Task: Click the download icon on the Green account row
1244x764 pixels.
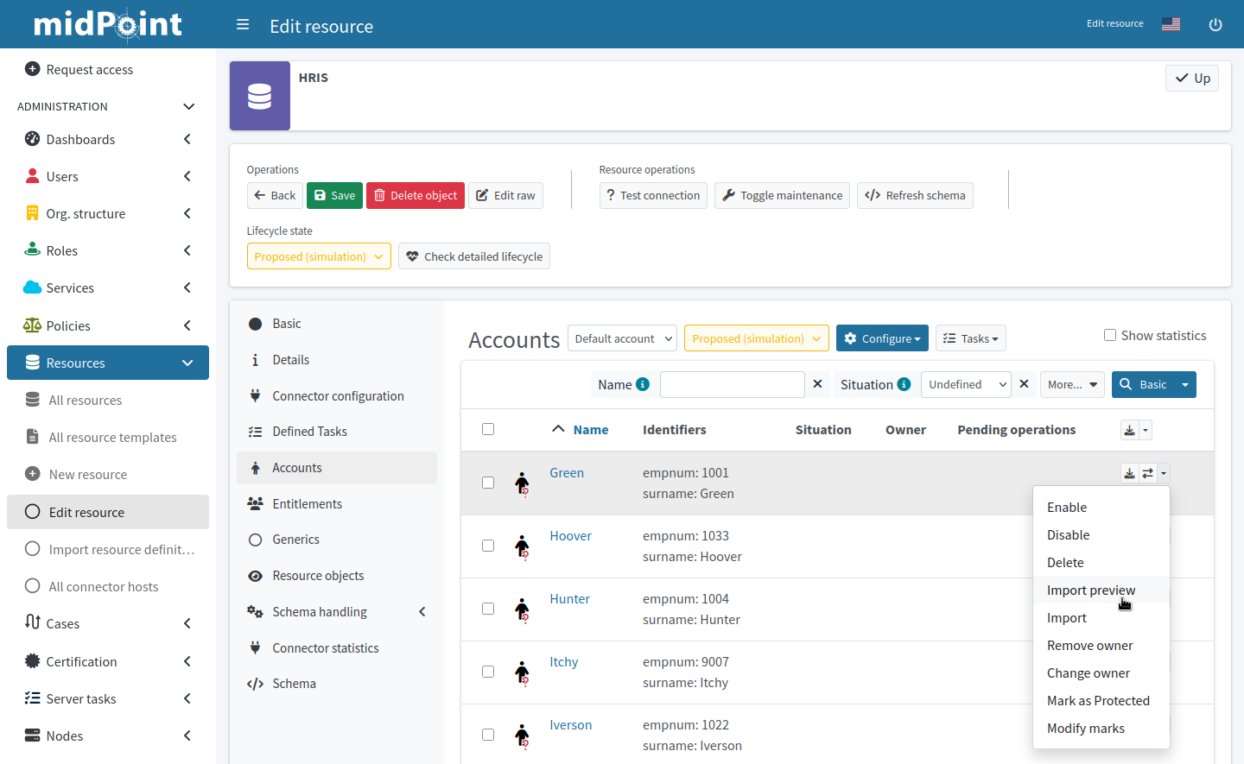Action: tap(1129, 472)
